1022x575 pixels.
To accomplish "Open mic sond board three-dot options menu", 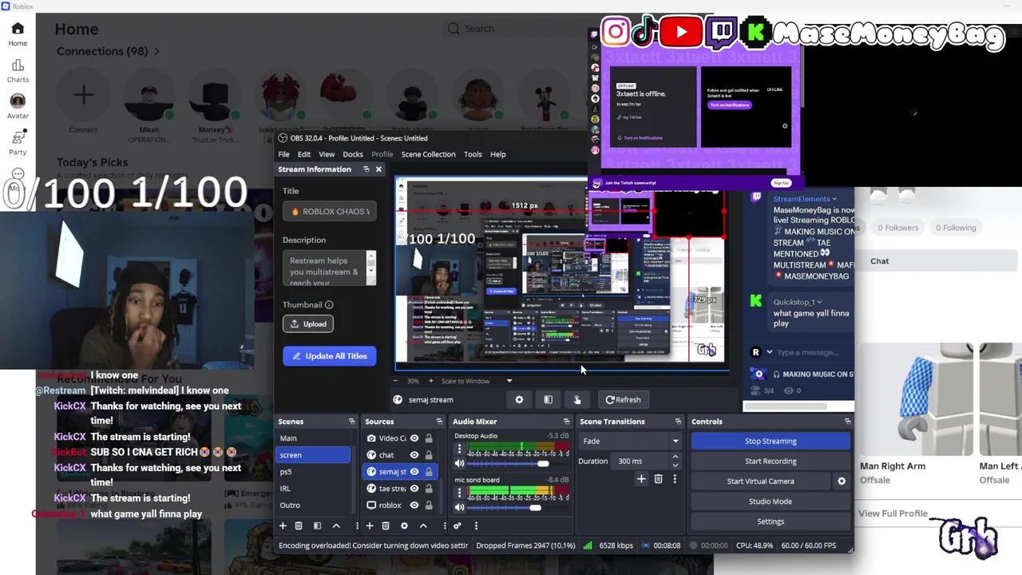I will [x=459, y=494].
